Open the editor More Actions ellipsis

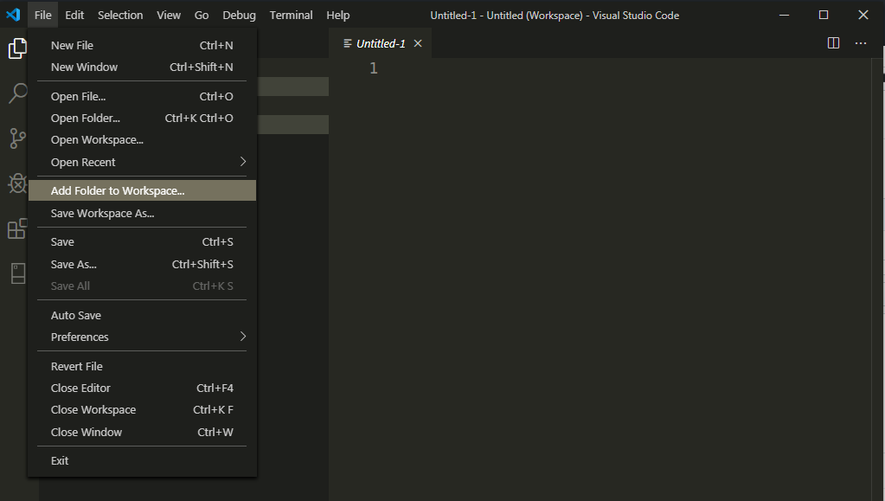tap(860, 43)
